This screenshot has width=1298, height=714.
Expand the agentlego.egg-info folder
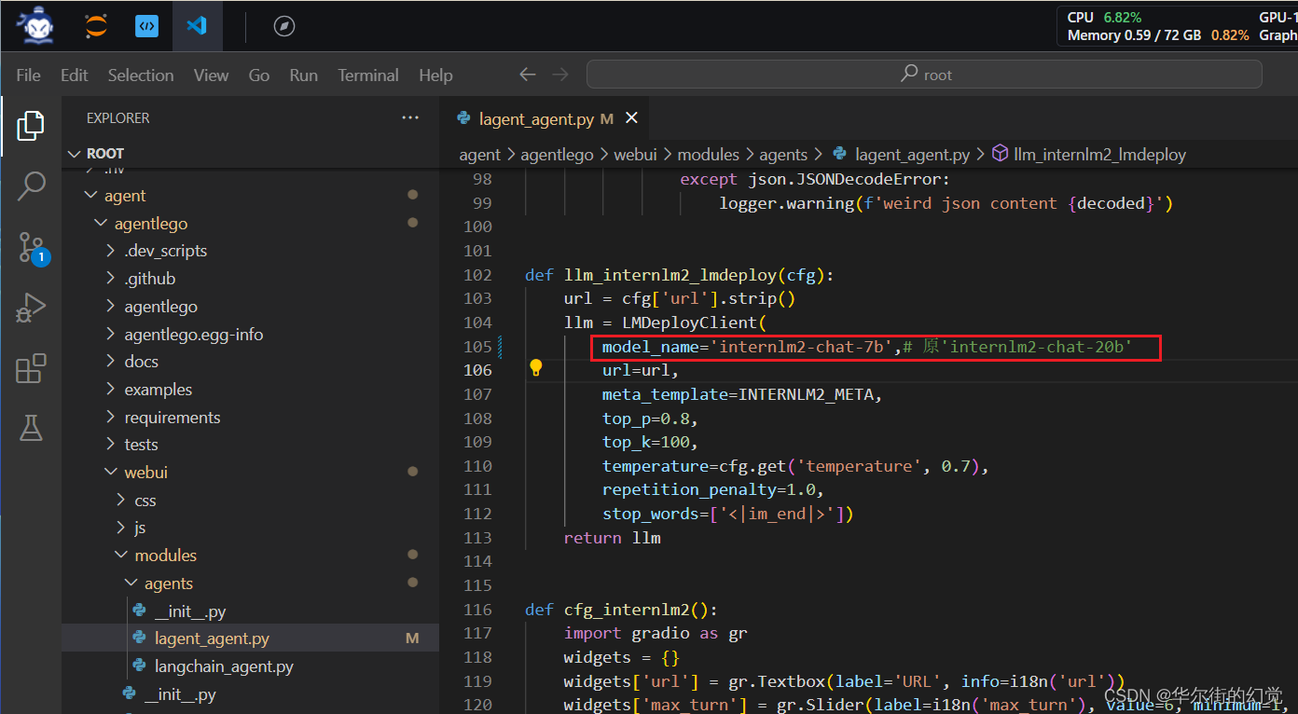[111, 335]
